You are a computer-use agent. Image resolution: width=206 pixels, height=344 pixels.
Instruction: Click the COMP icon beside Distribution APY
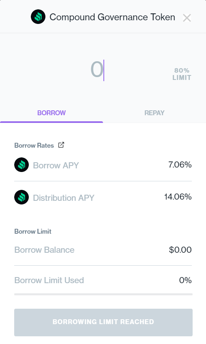(x=21, y=197)
